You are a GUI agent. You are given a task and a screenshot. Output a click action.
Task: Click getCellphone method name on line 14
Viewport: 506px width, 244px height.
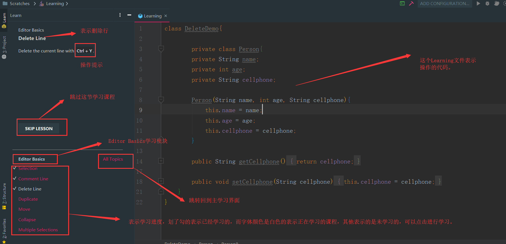click(x=259, y=161)
